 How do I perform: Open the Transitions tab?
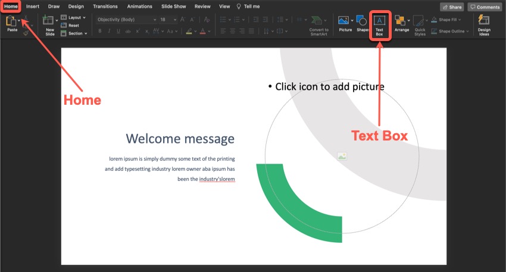(x=105, y=6)
